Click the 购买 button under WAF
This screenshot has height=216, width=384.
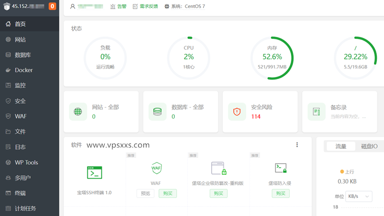(168, 193)
